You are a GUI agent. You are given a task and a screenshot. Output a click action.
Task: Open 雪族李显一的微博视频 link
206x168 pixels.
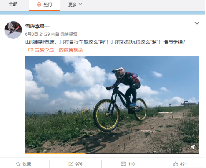(x=59, y=50)
